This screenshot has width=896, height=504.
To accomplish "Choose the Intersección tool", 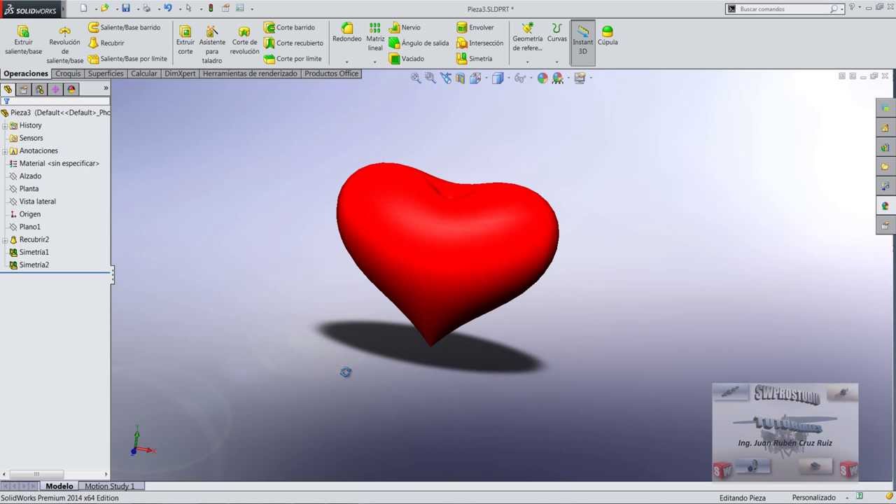I will point(480,43).
